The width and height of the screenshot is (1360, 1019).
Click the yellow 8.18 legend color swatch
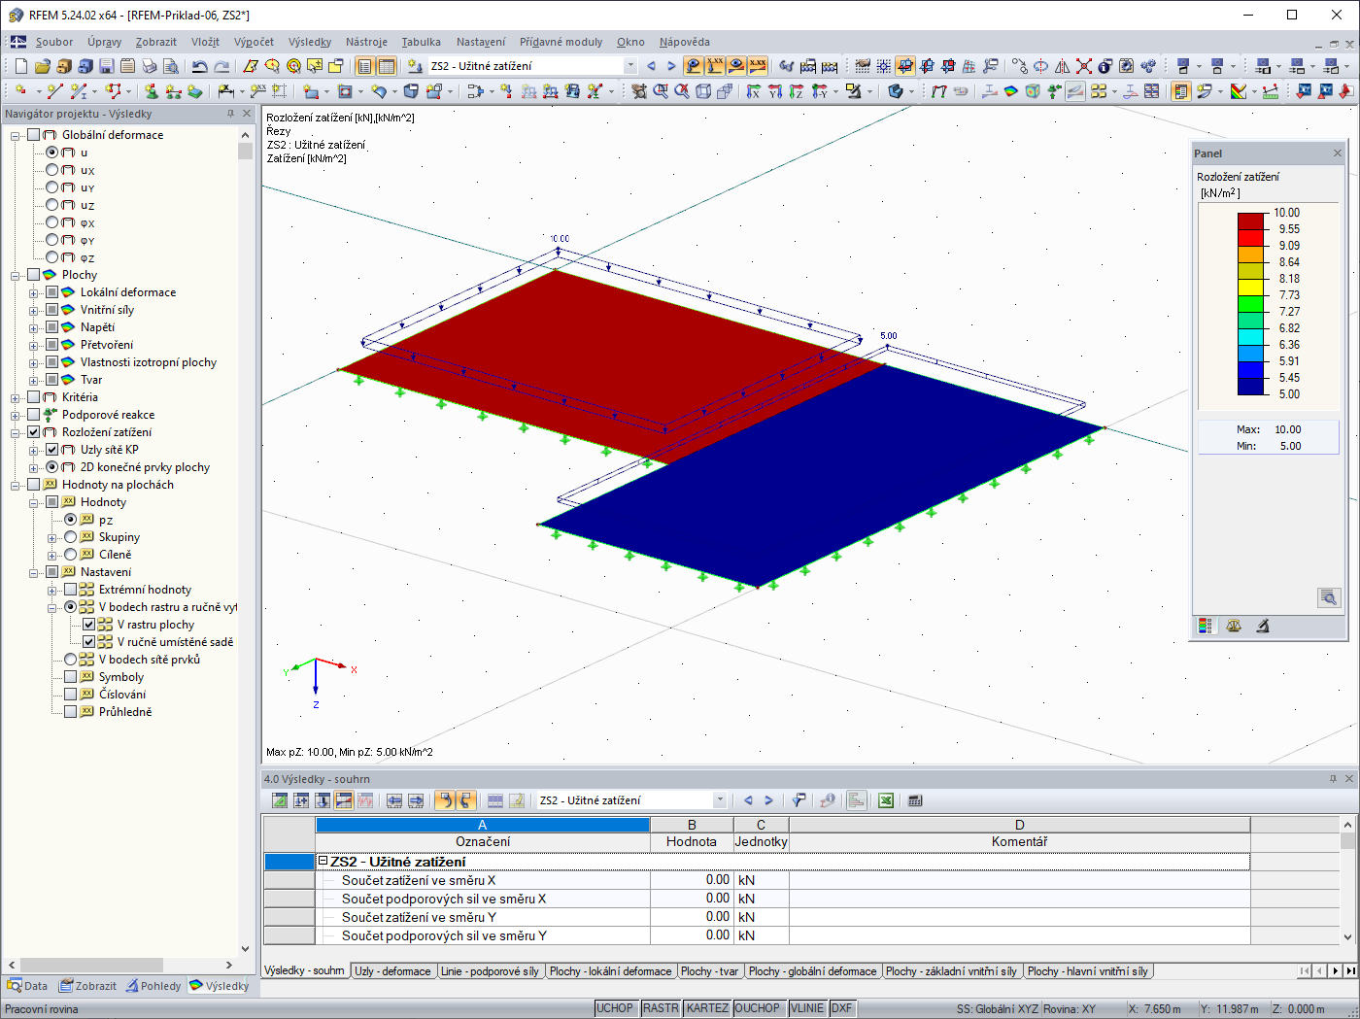click(1250, 287)
